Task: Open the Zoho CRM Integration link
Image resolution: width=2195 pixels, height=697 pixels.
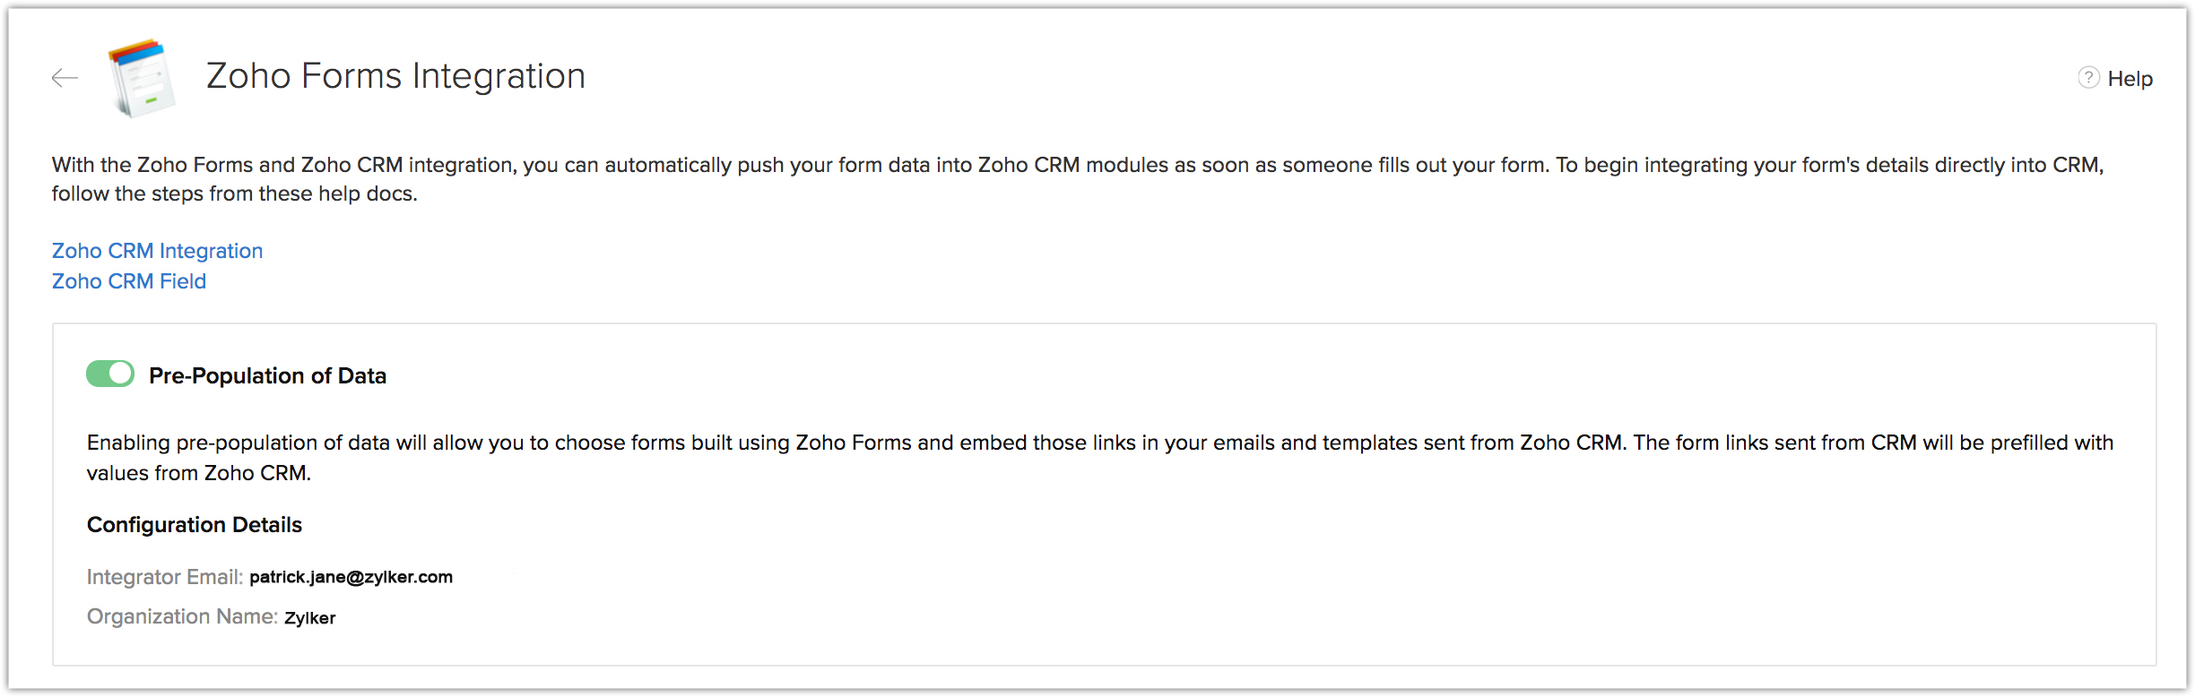Action: [x=157, y=251]
